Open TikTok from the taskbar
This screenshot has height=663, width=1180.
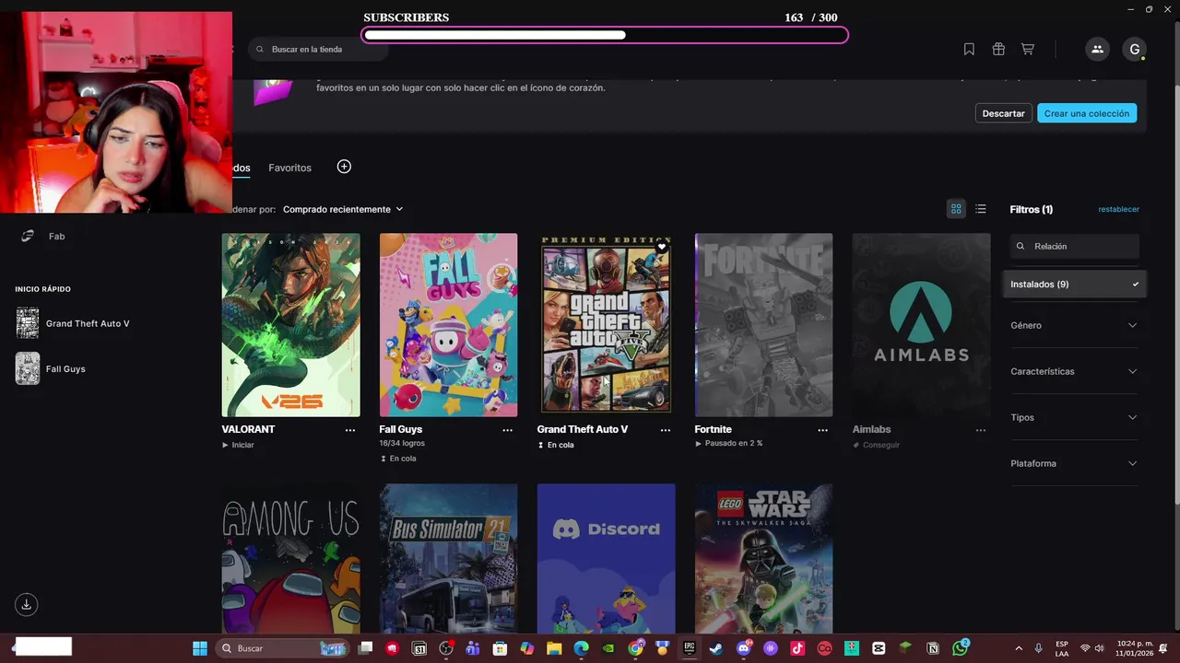[797, 648]
